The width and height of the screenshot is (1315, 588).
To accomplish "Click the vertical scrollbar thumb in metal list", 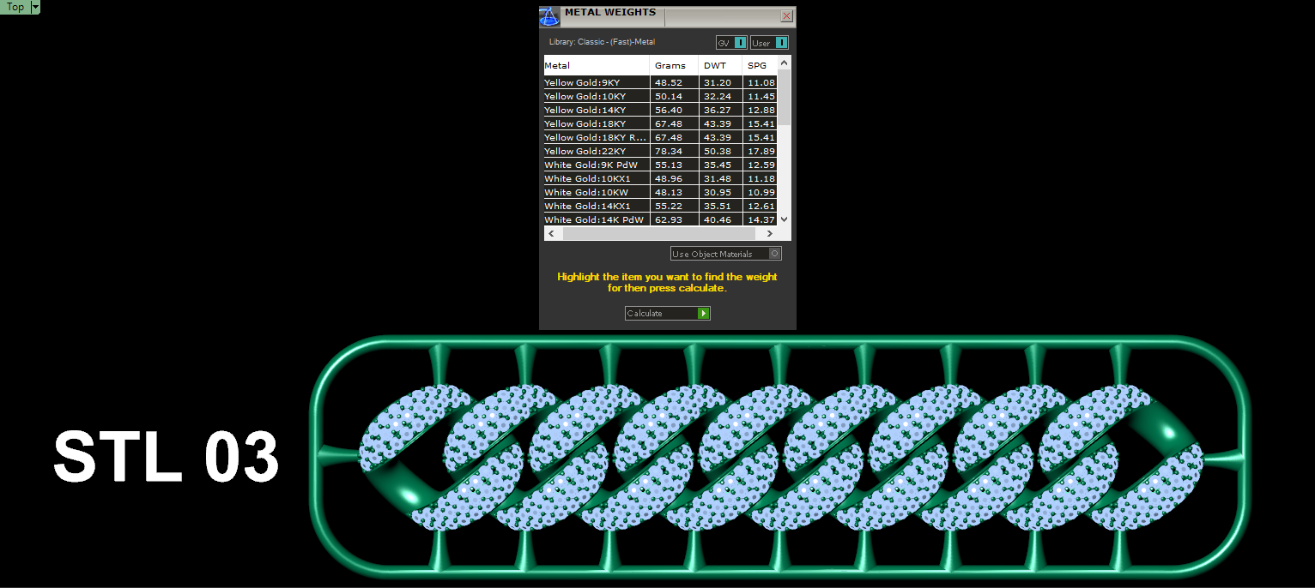I will [x=785, y=98].
